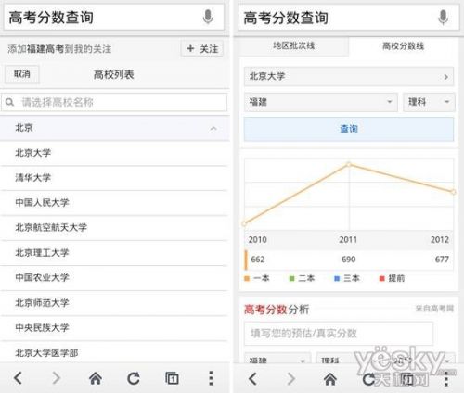Open home page in left browser toolbar
This screenshot has width=464, height=393.
[96, 378]
